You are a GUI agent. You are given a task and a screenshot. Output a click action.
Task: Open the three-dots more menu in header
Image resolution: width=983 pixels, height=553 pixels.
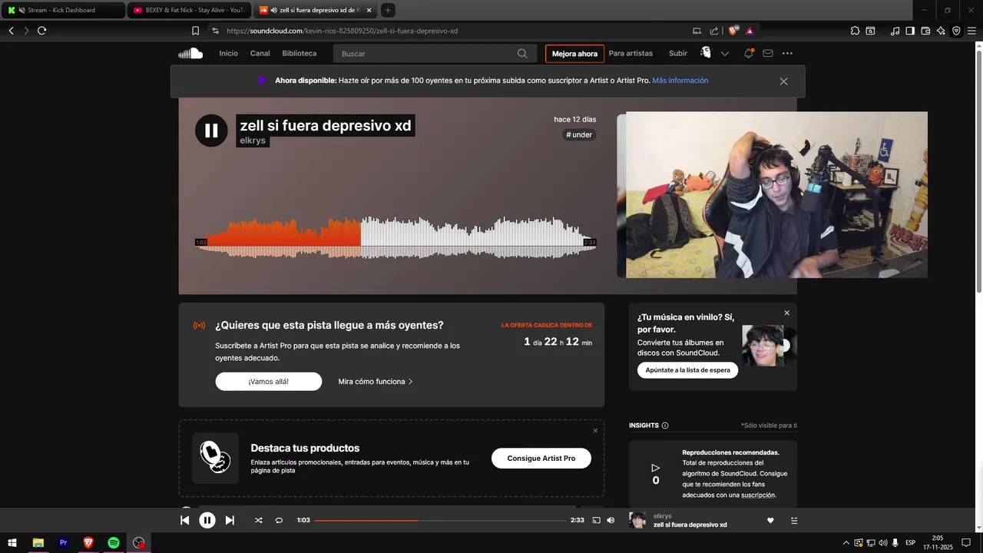tap(787, 53)
